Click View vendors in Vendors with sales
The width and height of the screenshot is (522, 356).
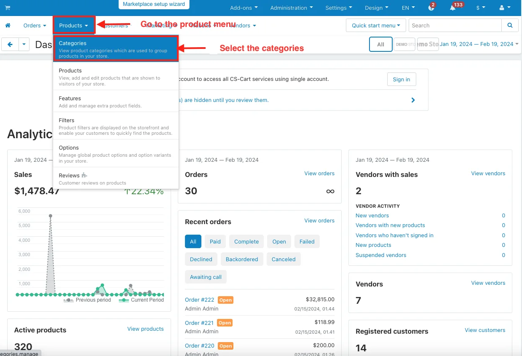[x=488, y=173]
